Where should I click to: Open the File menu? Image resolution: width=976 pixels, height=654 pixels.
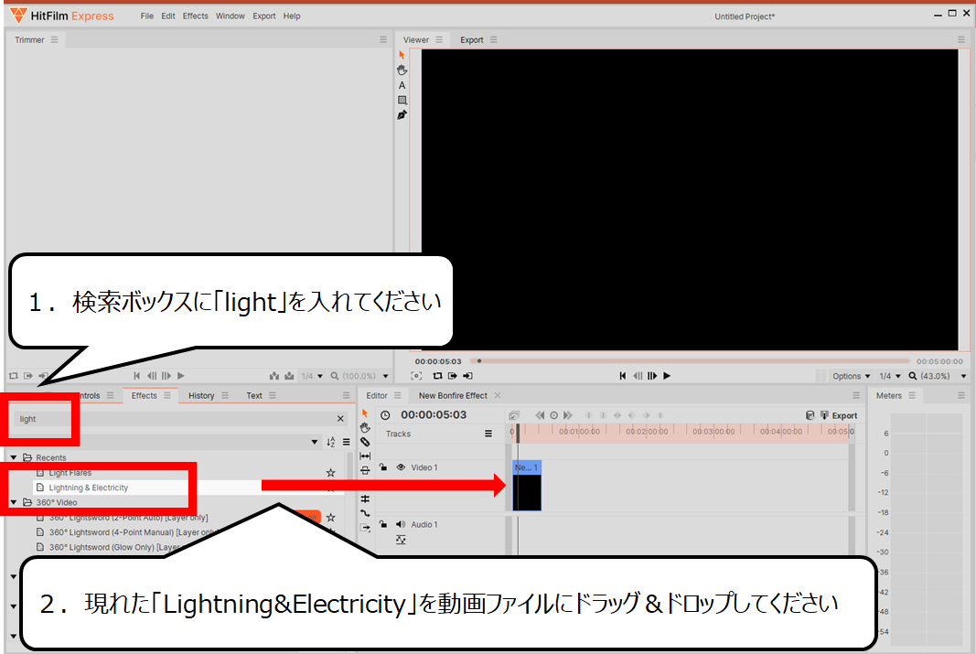pos(147,16)
